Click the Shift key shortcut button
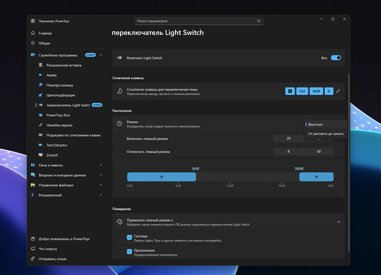 coord(316,91)
